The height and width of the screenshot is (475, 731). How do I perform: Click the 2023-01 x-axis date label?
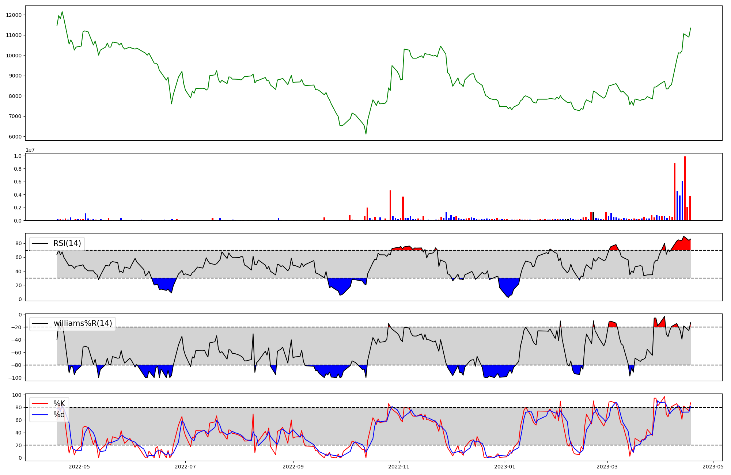[x=505, y=467]
